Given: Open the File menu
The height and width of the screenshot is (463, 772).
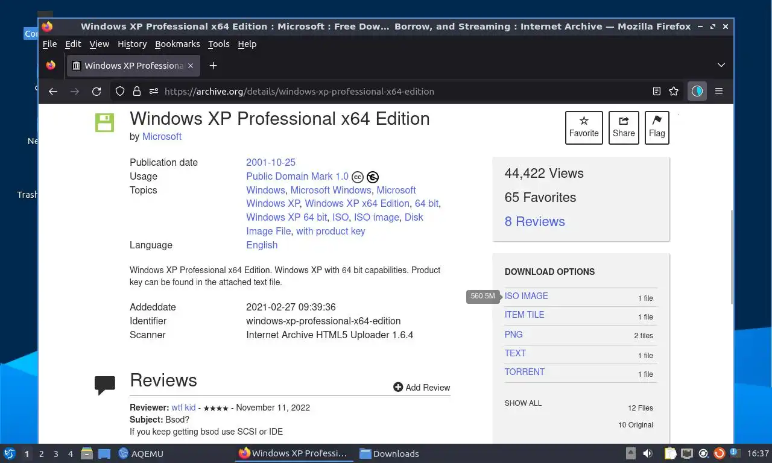Looking at the screenshot, I should [49, 44].
